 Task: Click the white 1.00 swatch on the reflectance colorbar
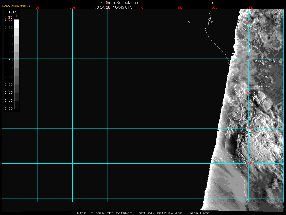[16, 21]
